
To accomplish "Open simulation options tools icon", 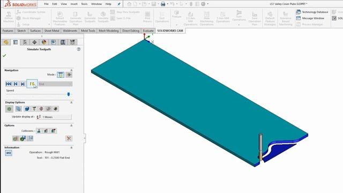I will click(x=69, y=138).
